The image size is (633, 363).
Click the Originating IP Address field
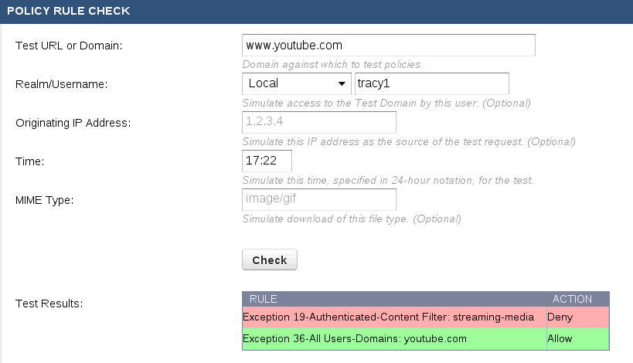click(319, 122)
